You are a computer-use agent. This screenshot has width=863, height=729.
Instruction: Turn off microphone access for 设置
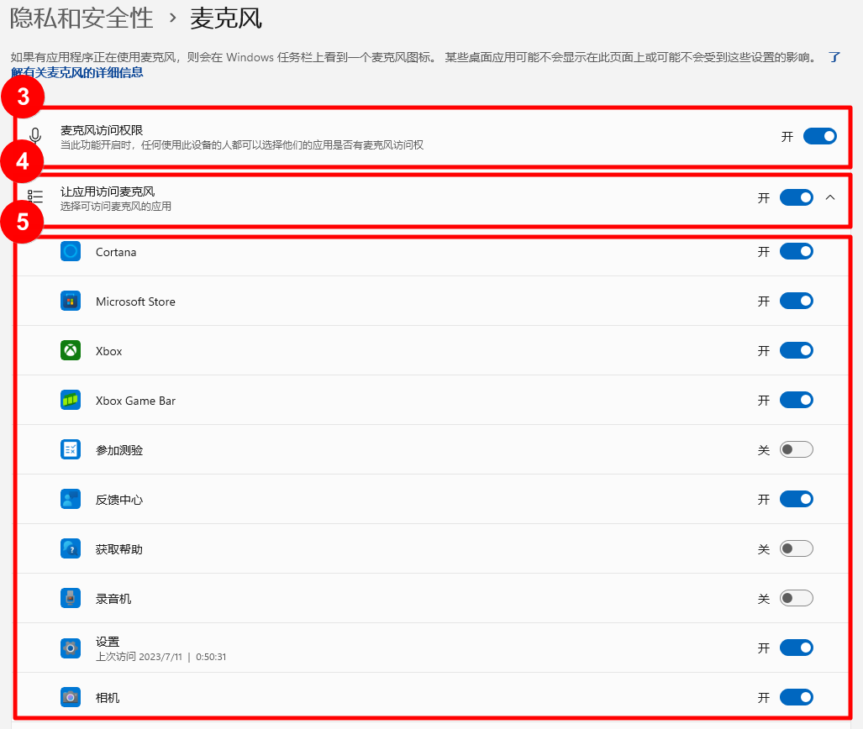[x=796, y=648]
